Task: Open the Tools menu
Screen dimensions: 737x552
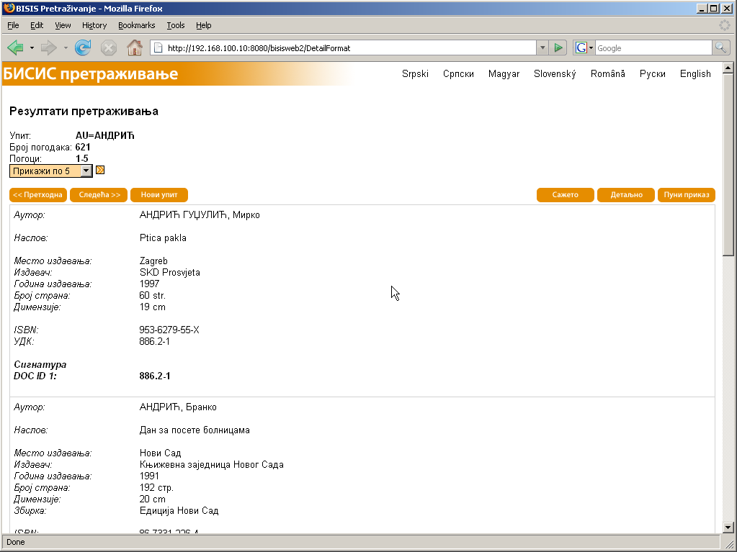Action: point(175,25)
